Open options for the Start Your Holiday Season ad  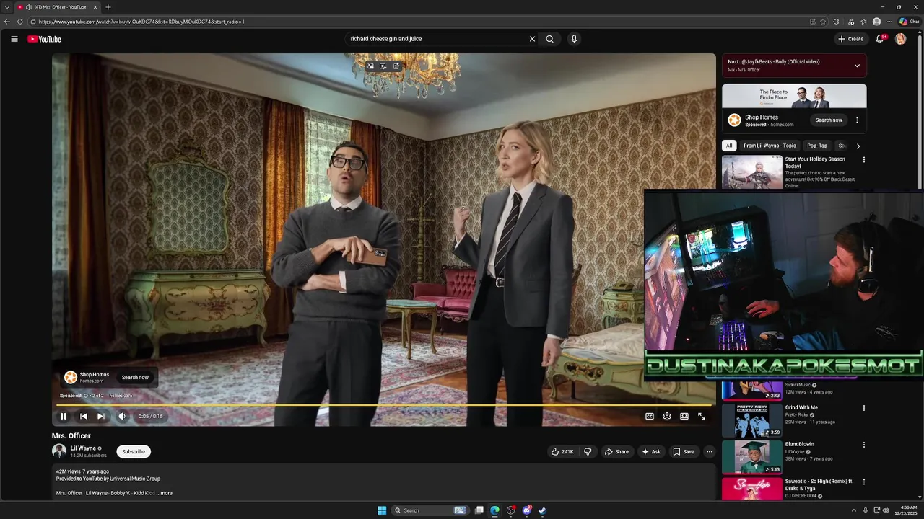click(x=863, y=160)
